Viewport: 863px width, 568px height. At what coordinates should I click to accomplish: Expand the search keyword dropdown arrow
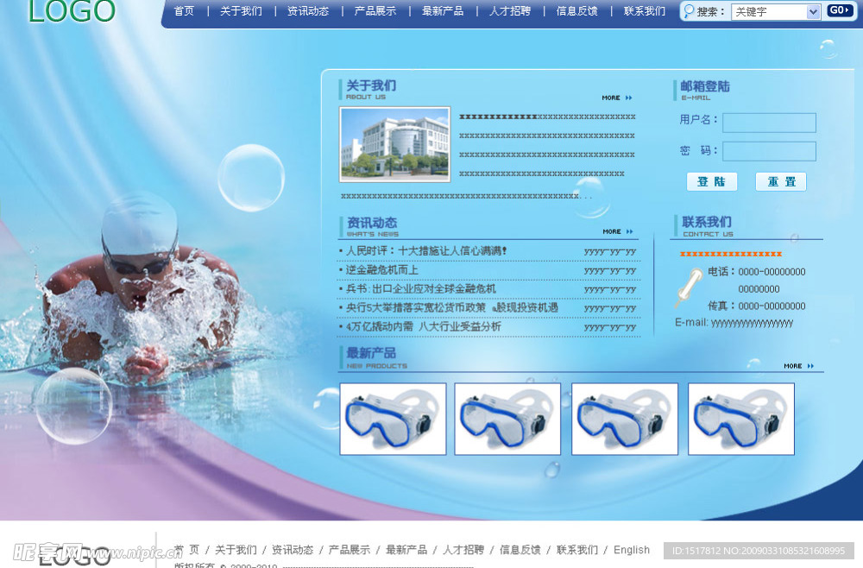coord(813,11)
